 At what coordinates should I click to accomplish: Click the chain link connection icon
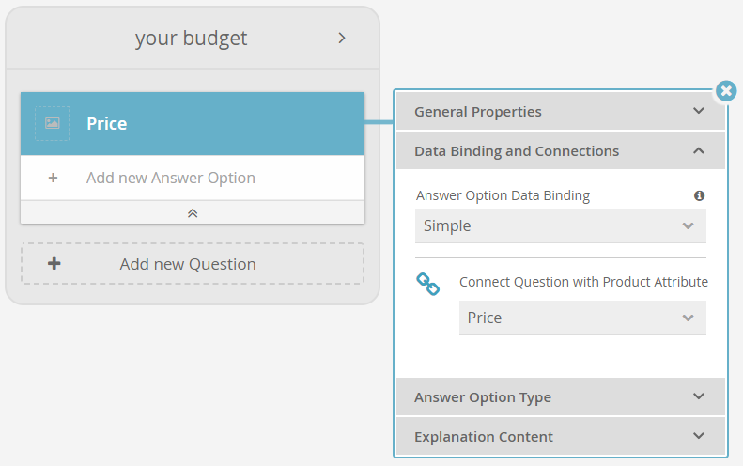coord(427,284)
